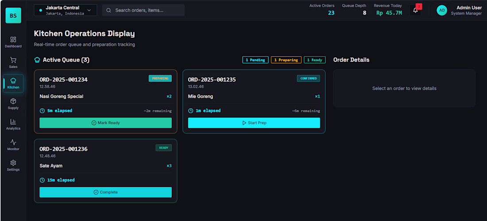
Task: Click the BS logo icon
Action: pos(13,15)
